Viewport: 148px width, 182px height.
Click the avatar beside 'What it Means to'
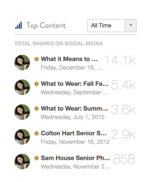22,63
